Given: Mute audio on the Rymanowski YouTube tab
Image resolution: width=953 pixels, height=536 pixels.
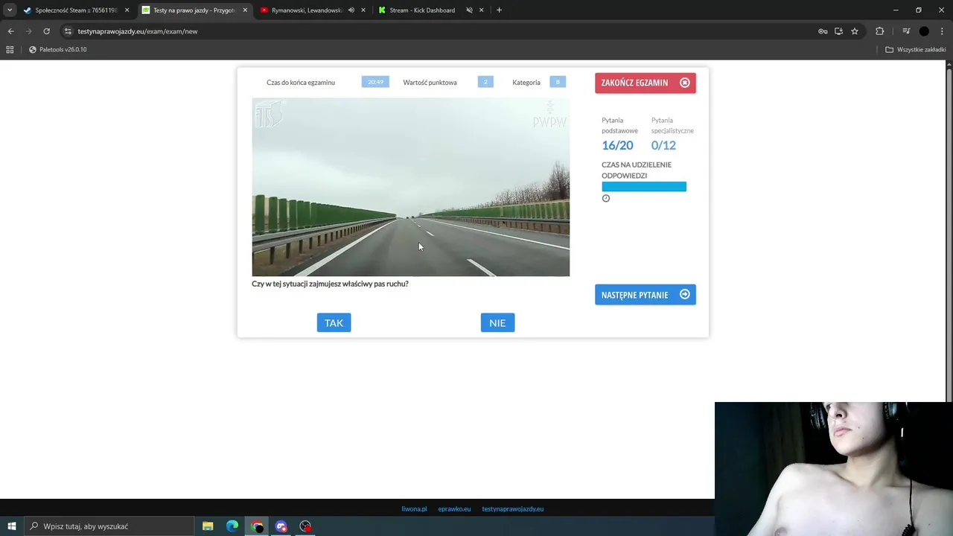Looking at the screenshot, I should pos(351,10).
